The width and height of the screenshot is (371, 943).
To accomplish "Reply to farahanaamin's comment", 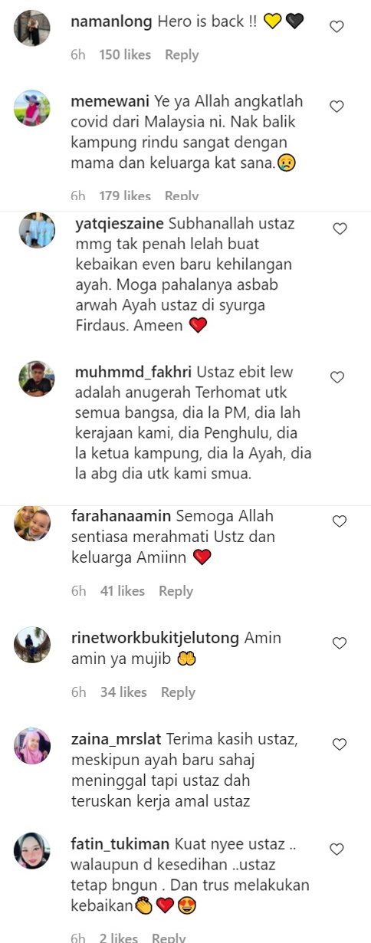I will (176, 591).
